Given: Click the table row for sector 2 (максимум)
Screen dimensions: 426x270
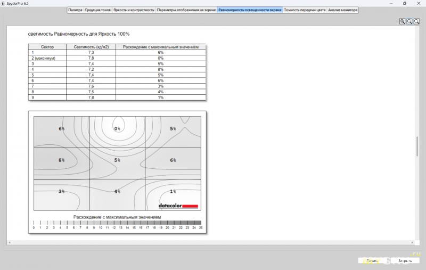Looking at the screenshot, I should (117, 58).
